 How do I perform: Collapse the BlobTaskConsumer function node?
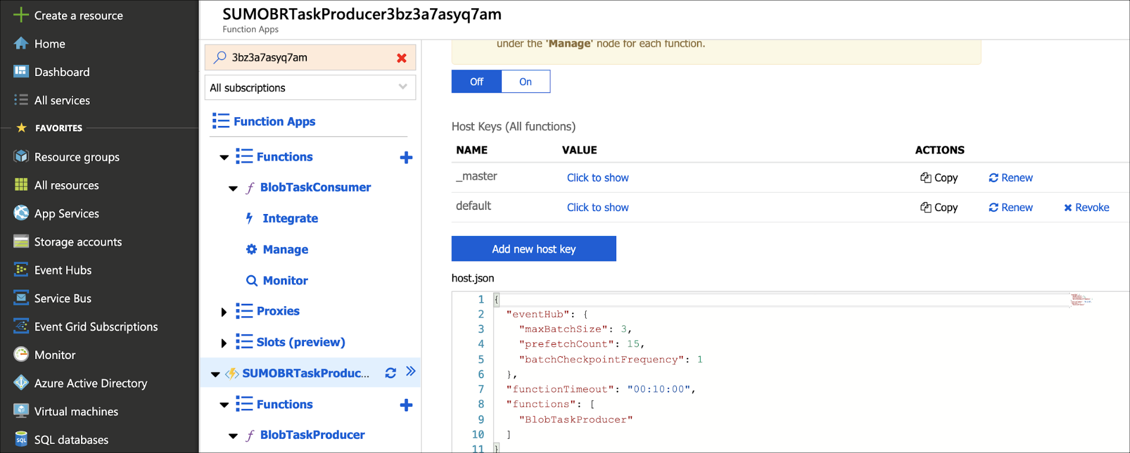233,188
